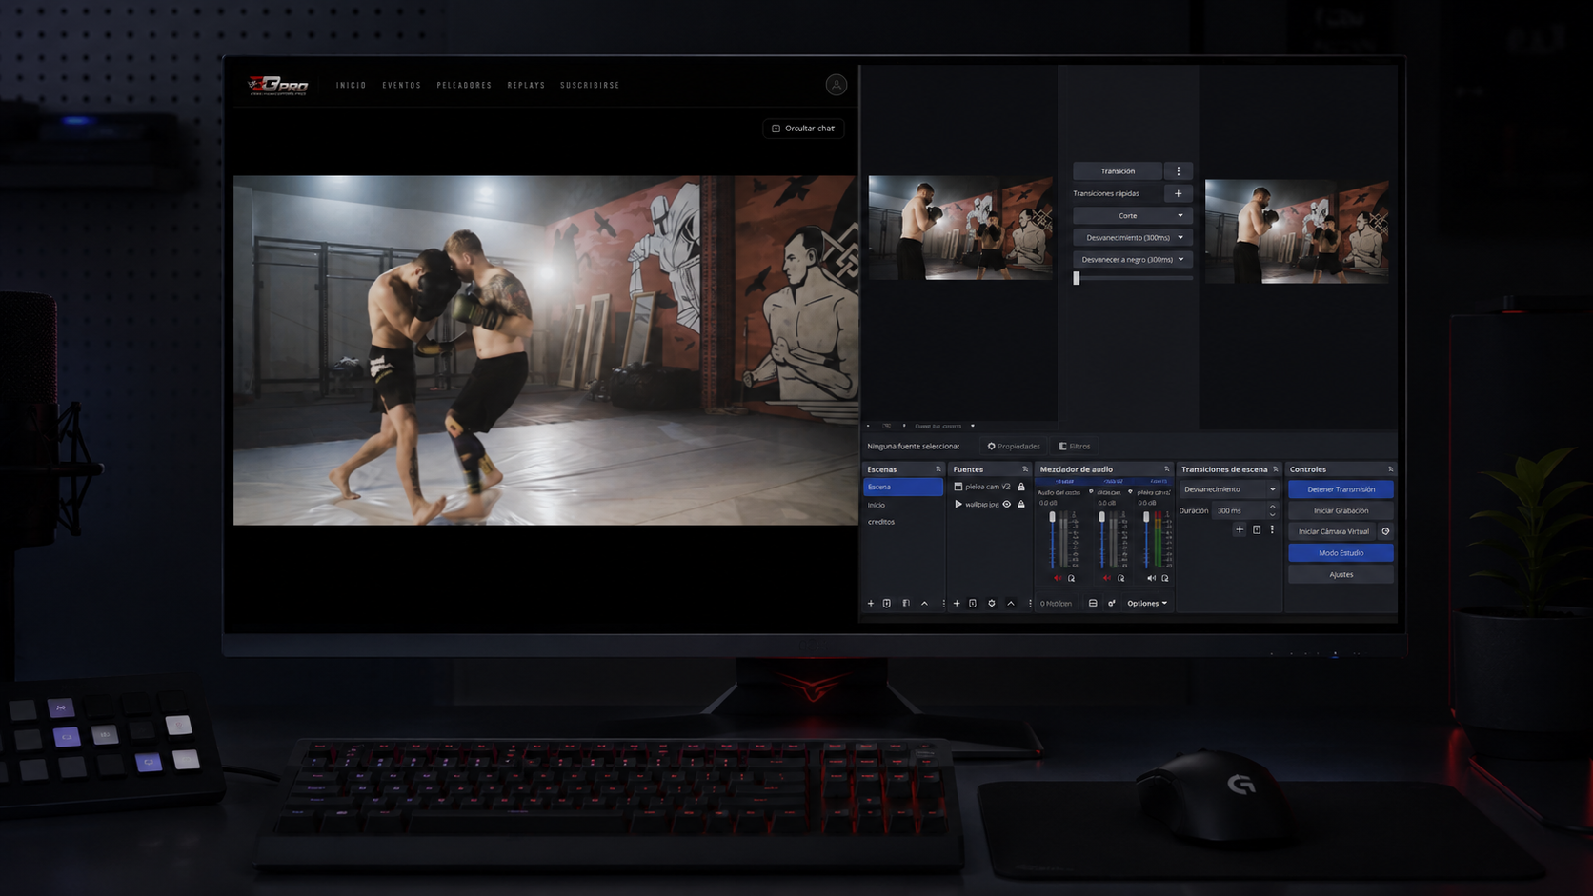Screen dimensions: 1593x896
Task: Mute the third audio mixer channel speaker
Action: (x=1151, y=578)
